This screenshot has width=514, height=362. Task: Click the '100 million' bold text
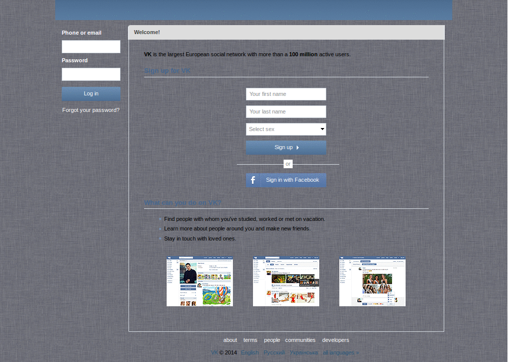point(303,54)
